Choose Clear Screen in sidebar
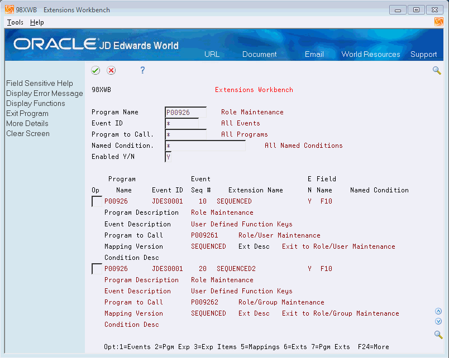Screen dimensions: 449x358 click(x=28, y=133)
